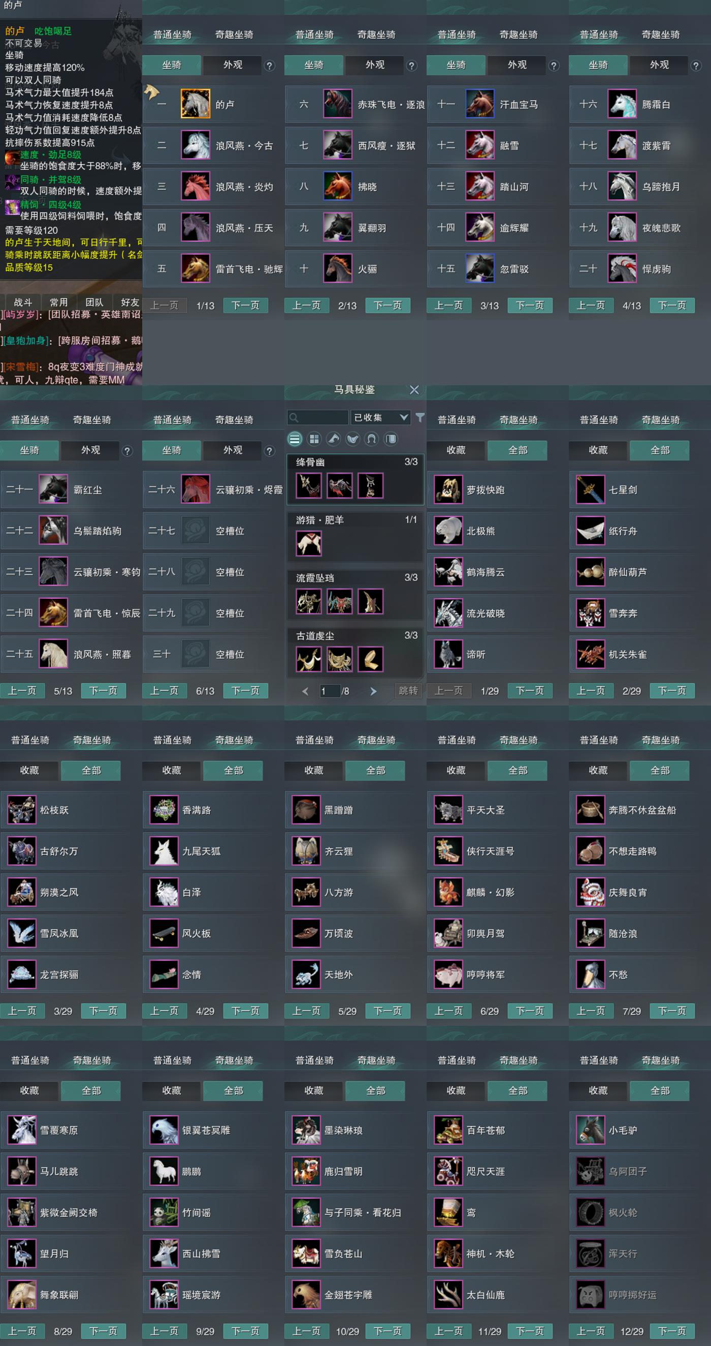
Task: Click the 七星剑 mount icon
Action: pyautogui.click(x=591, y=489)
